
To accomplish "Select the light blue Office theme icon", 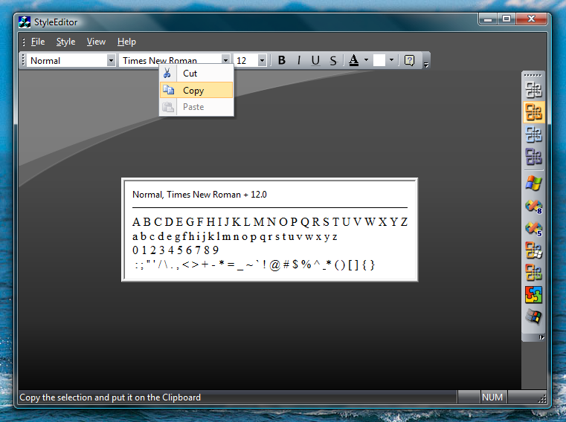I will pyautogui.click(x=533, y=134).
